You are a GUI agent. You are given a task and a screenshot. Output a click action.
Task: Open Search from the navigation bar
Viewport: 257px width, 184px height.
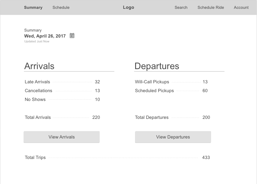point(181,7)
